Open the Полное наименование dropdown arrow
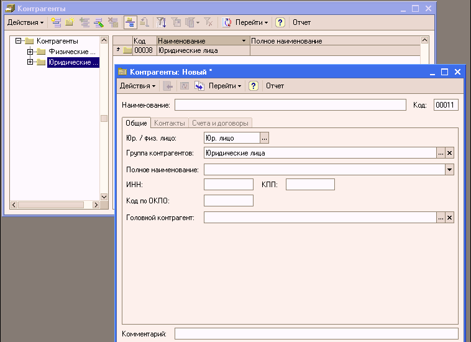Image resolution: width=471 pixels, height=342 pixels. 449,169
